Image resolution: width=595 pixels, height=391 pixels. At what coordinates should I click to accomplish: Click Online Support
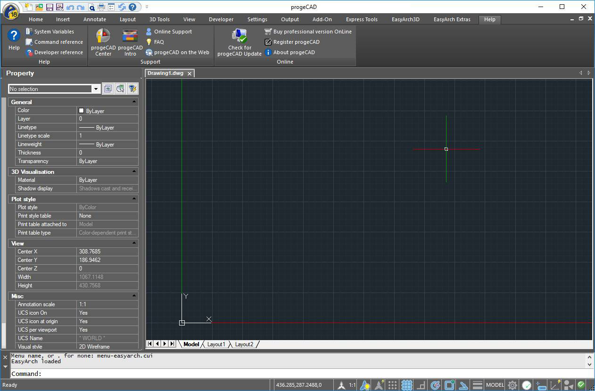click(168, 32)
